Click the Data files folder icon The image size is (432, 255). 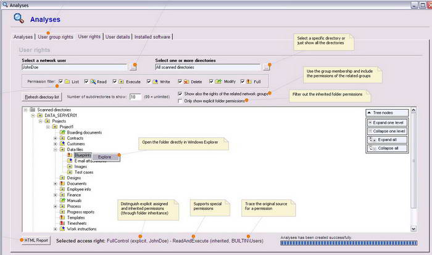pyautogui.click(x=62, y=150)
